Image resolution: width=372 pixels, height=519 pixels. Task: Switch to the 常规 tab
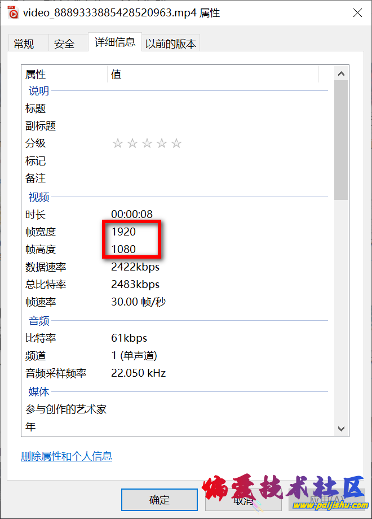click(x=24, y=43)
